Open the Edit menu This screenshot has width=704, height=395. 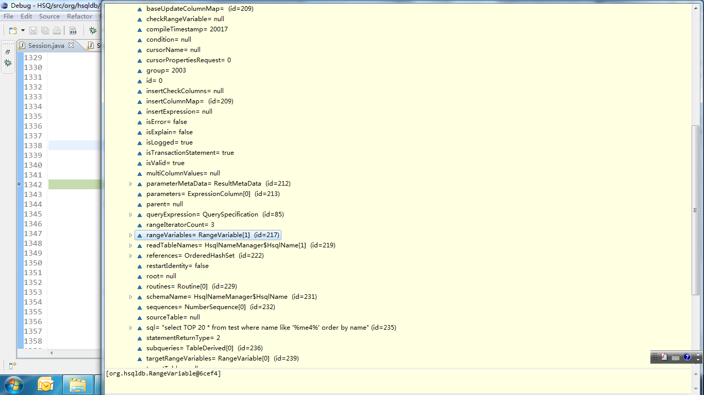pos(26,16)
